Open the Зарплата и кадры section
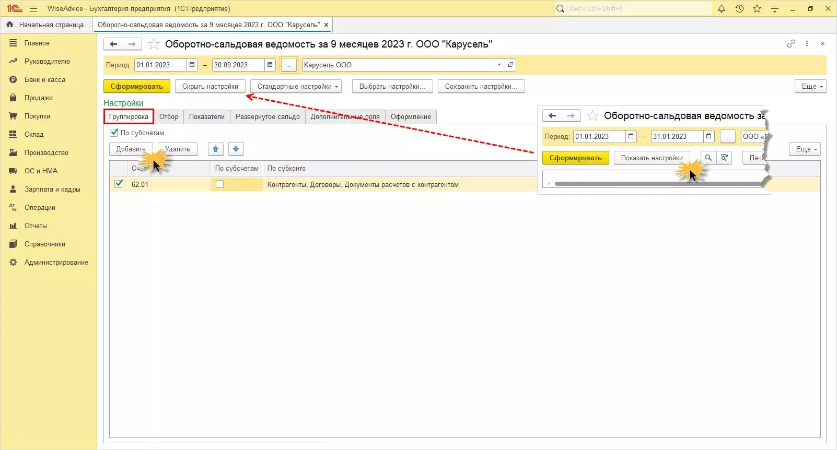This screenshot has height=450, width=837. 52,190
